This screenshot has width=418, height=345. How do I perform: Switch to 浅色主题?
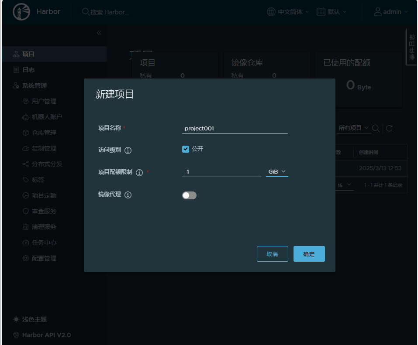tap(35, 319)
